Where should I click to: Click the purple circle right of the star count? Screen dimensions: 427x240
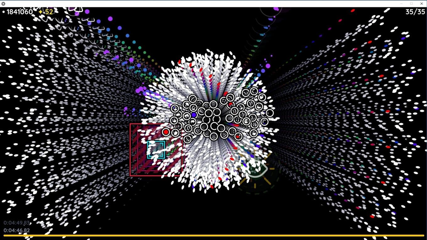(x=87, y=12)
